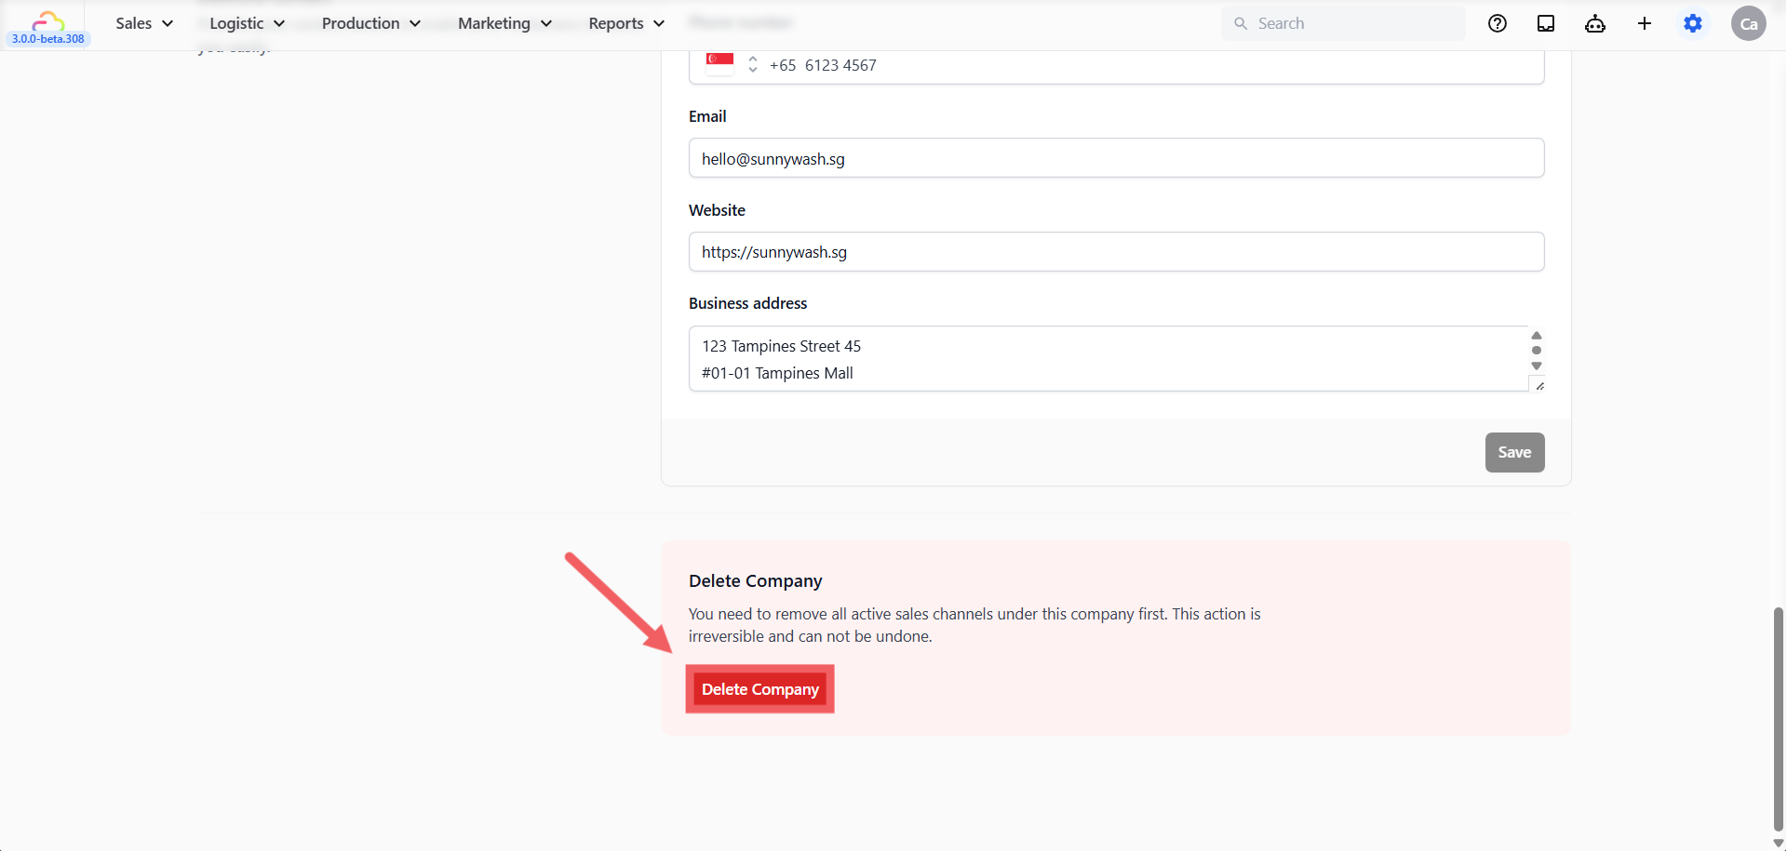The height and width of the screenshot is (852, 1787).
Task: Expand the Reports dropdown chevron
Action: point(659,23)
